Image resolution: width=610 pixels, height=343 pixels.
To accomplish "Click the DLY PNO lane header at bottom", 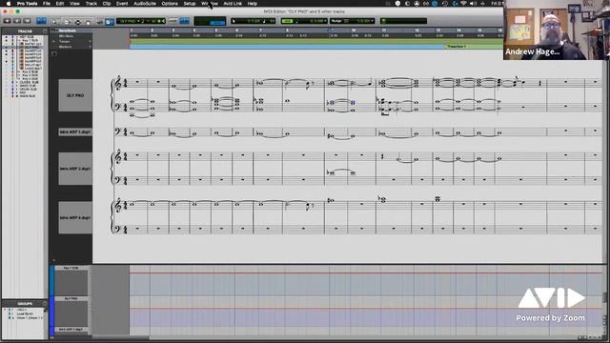I will coord(71,298).
